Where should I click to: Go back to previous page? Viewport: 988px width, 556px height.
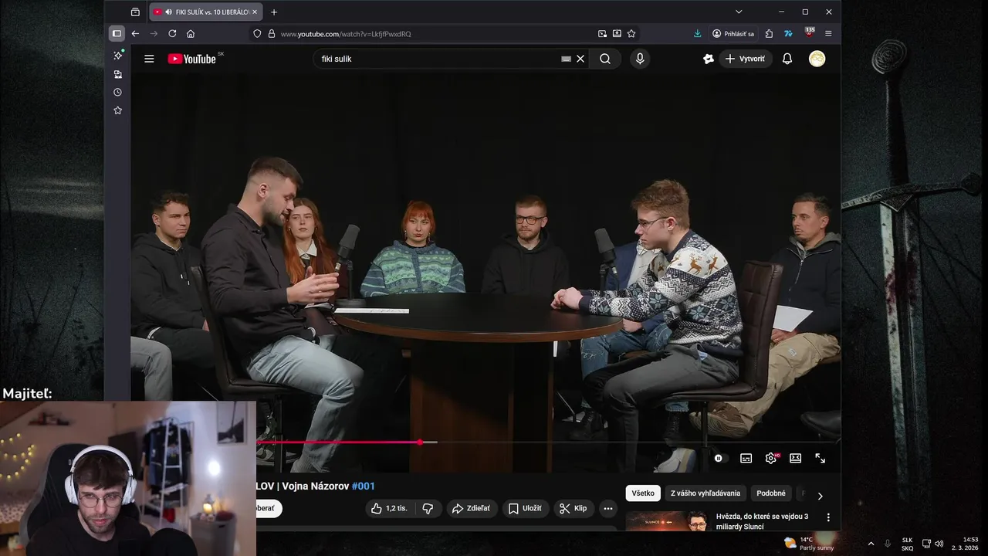[135, 33]
